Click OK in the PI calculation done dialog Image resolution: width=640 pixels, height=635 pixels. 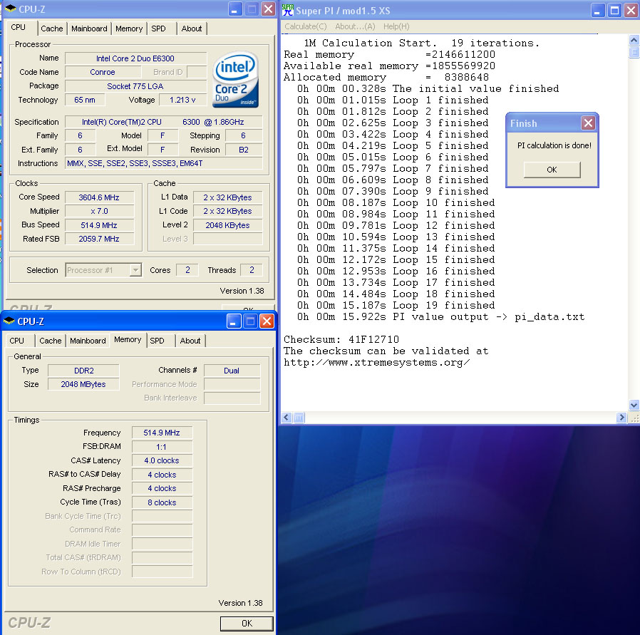(552, 170)
